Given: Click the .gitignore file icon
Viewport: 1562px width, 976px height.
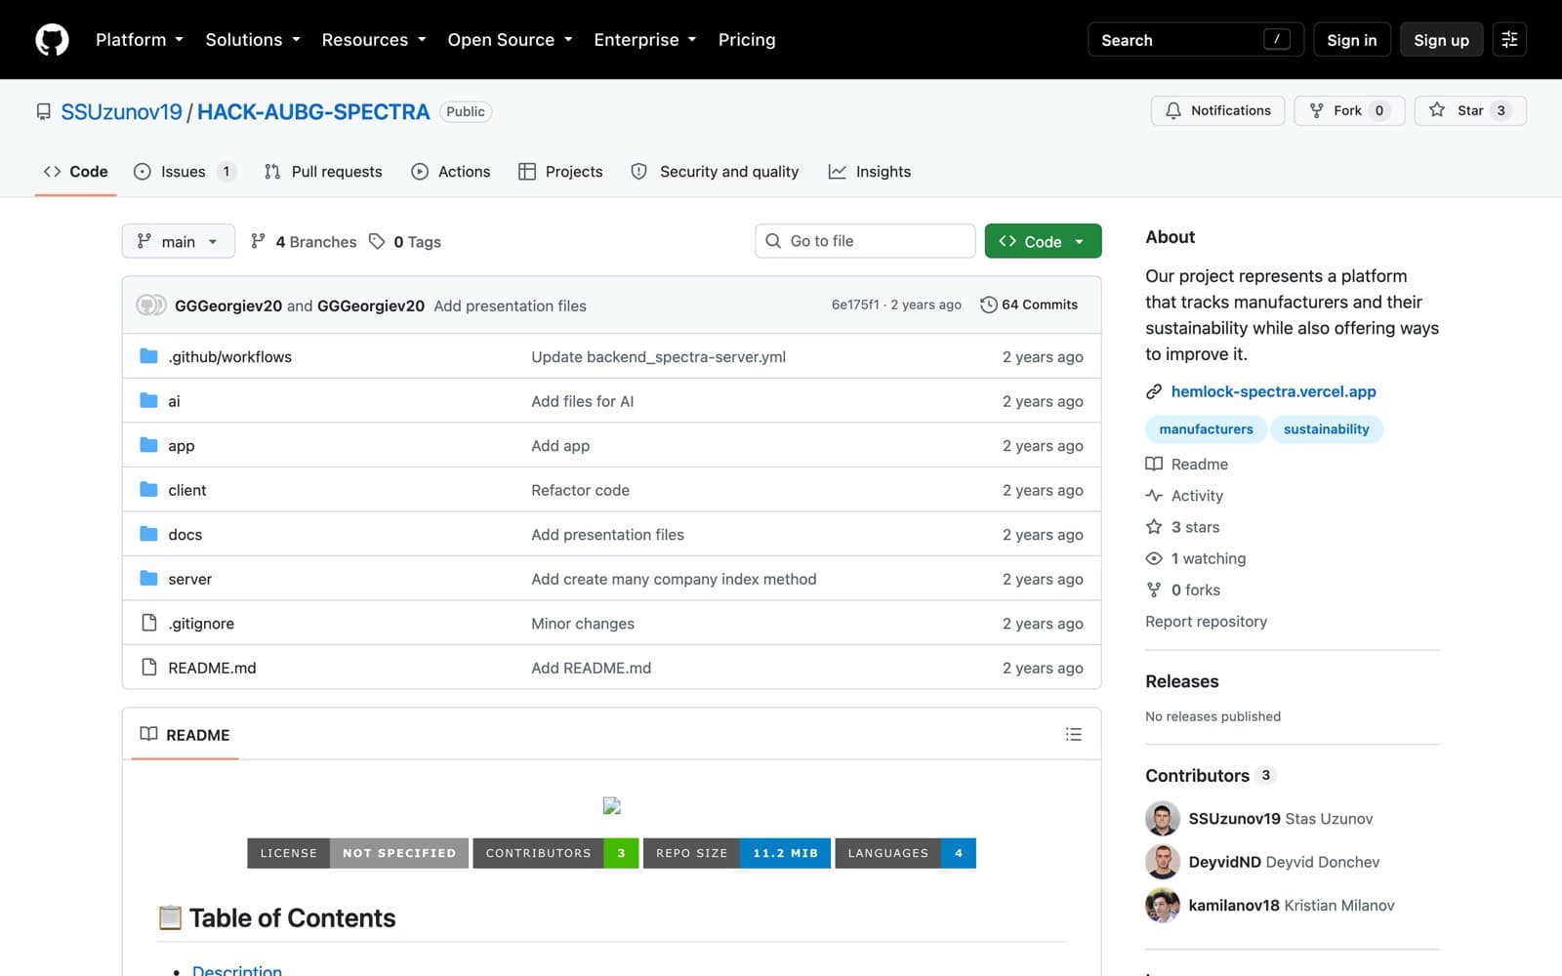Looking at the screenshot, I should pos(148,623).
